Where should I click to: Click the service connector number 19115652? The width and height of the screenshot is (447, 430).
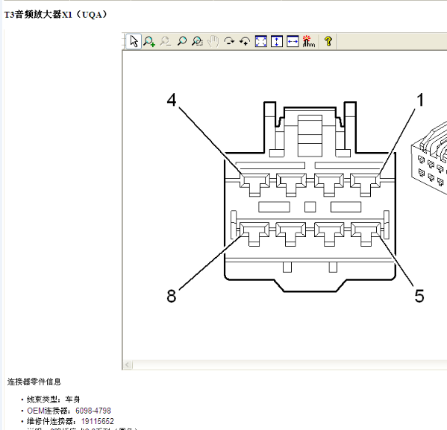click(97, 421)
